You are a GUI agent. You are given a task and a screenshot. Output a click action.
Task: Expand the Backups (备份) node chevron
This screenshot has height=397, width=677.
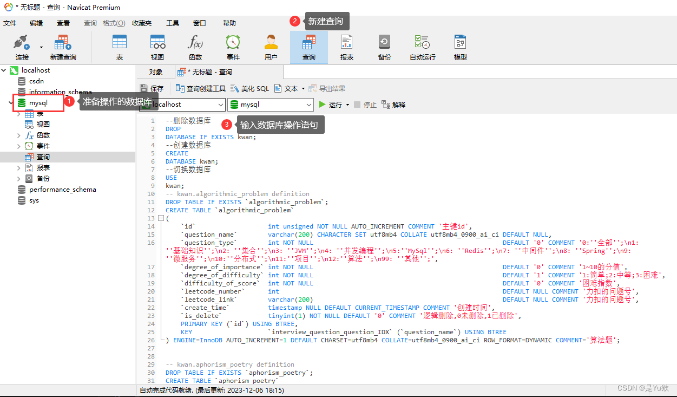click(19, 179)
